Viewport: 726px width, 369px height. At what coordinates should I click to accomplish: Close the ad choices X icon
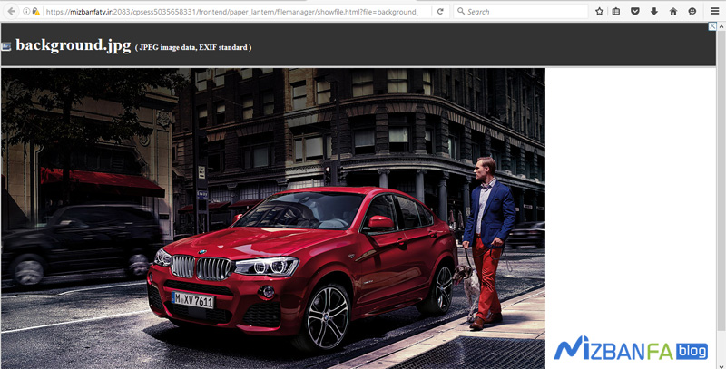point(712,27)
